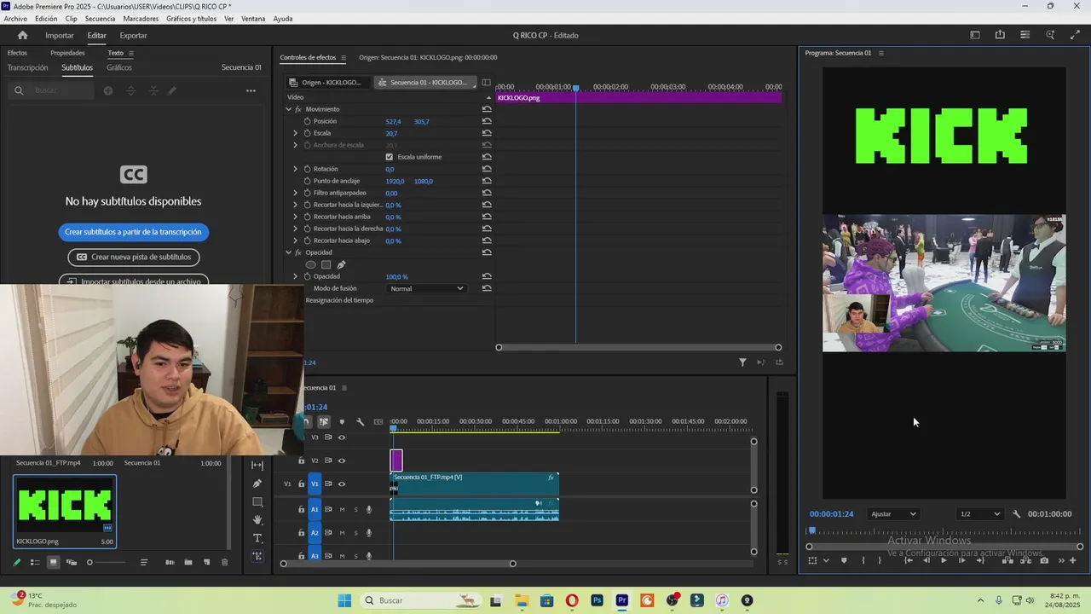
Task: Open the Gráficos y títulos menu
Action: tap(191, 19)
